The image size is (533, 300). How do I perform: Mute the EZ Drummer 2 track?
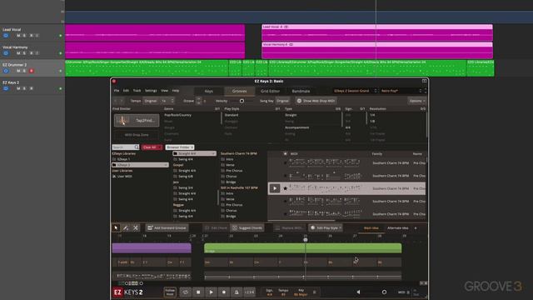pos(18,71)
